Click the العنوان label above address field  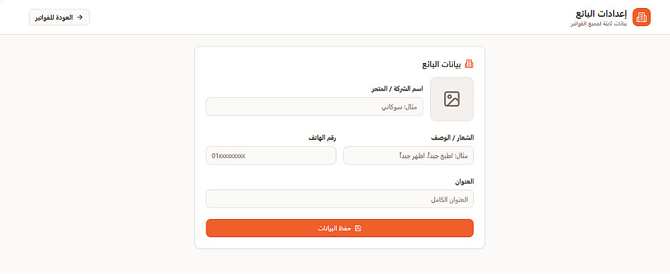(x=464, y=181)
